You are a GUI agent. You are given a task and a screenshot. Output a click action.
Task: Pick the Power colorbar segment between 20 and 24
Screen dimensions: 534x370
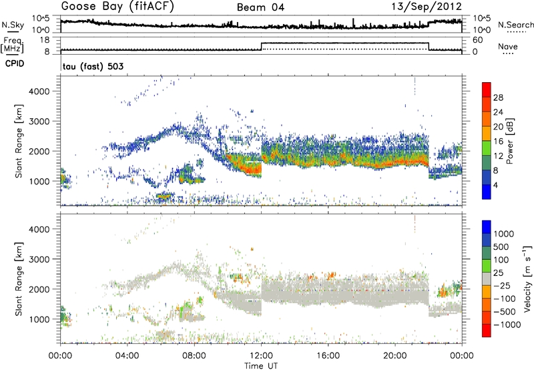(x=487, y=119)
